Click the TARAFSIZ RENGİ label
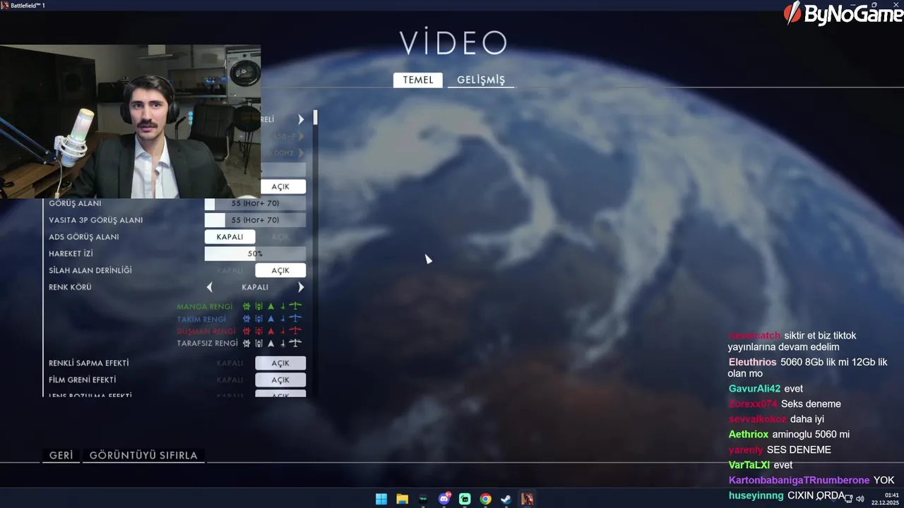The image size is (904, 508). pos(207,343)
